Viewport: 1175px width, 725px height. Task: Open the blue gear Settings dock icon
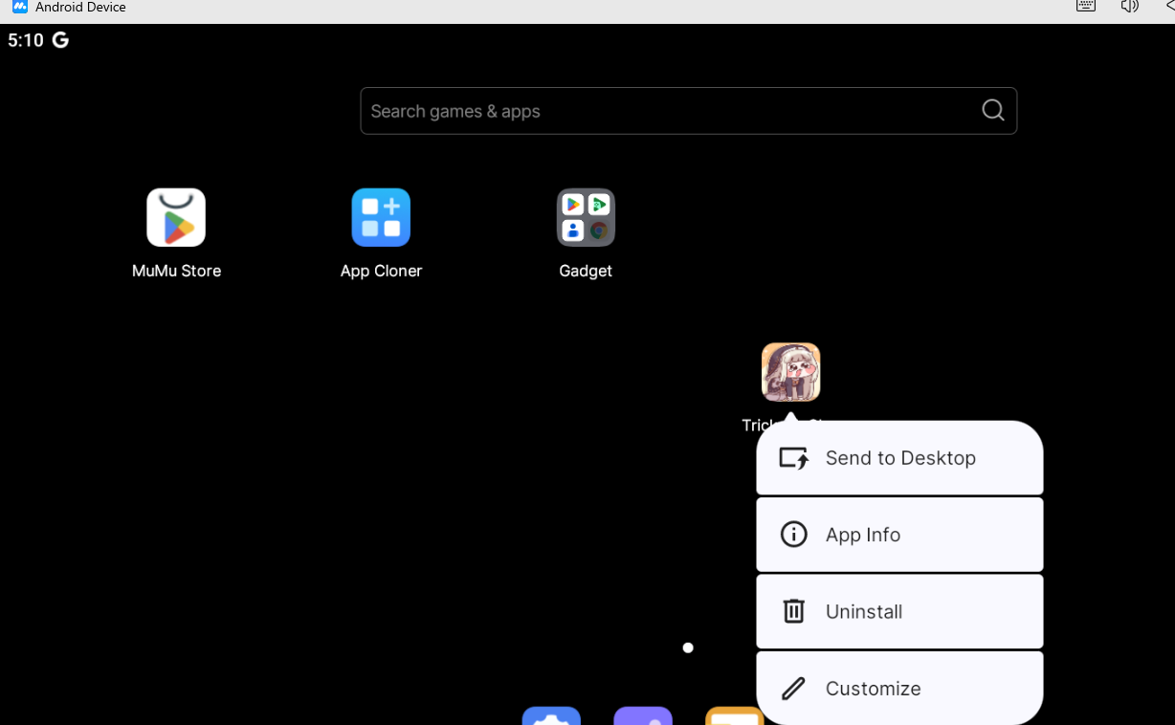coord(551,715)
